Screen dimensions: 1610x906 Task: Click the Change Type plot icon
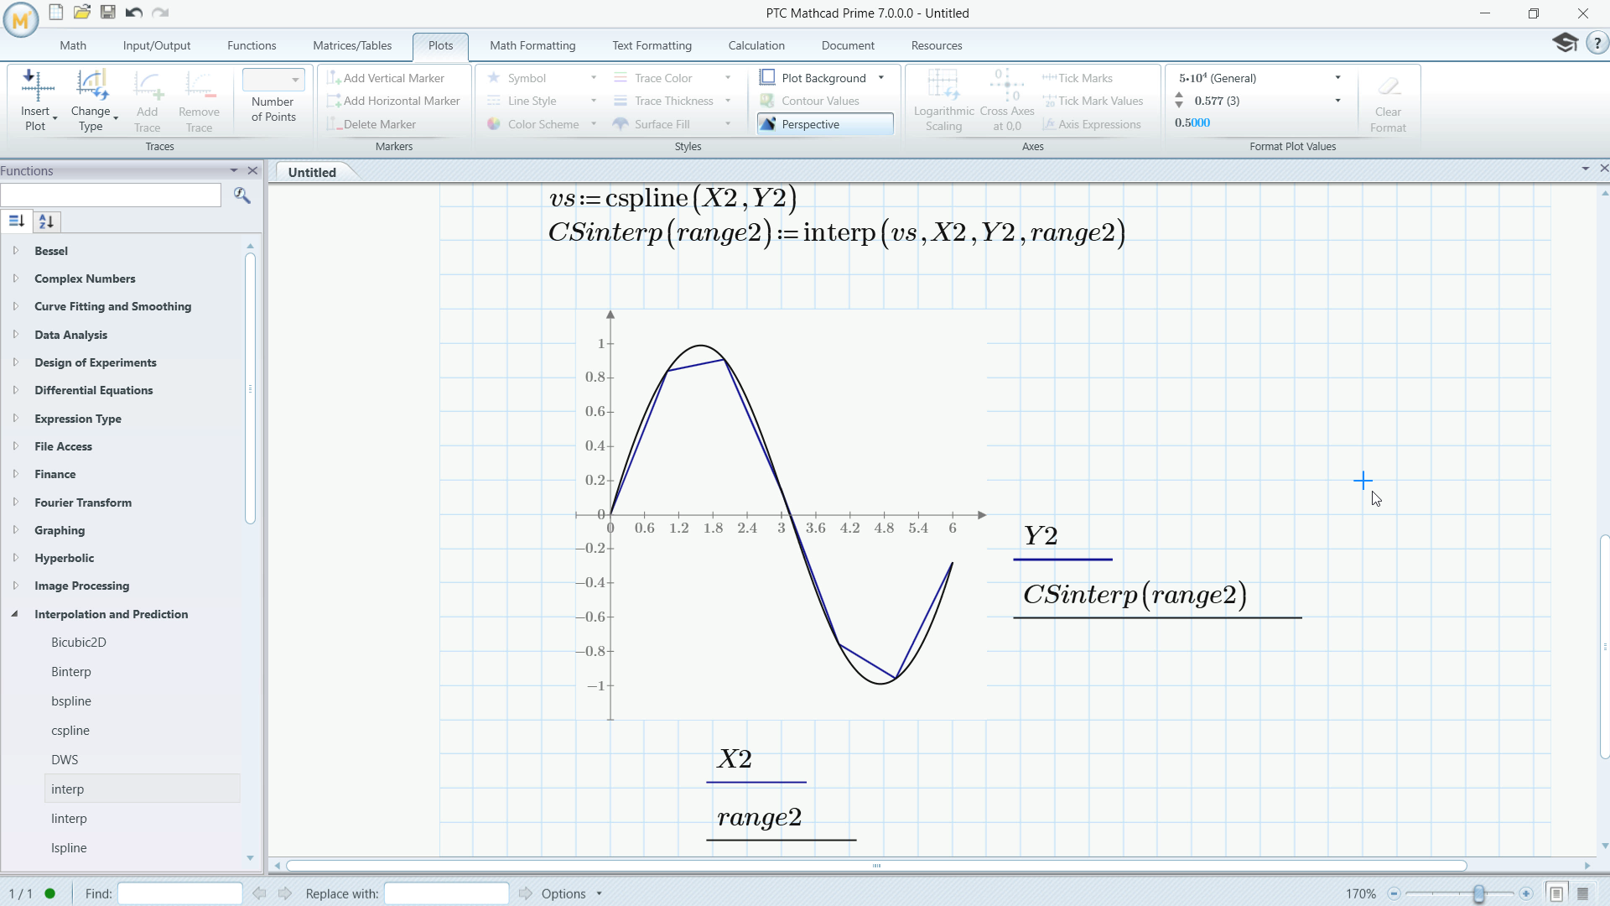coord(91,85)
